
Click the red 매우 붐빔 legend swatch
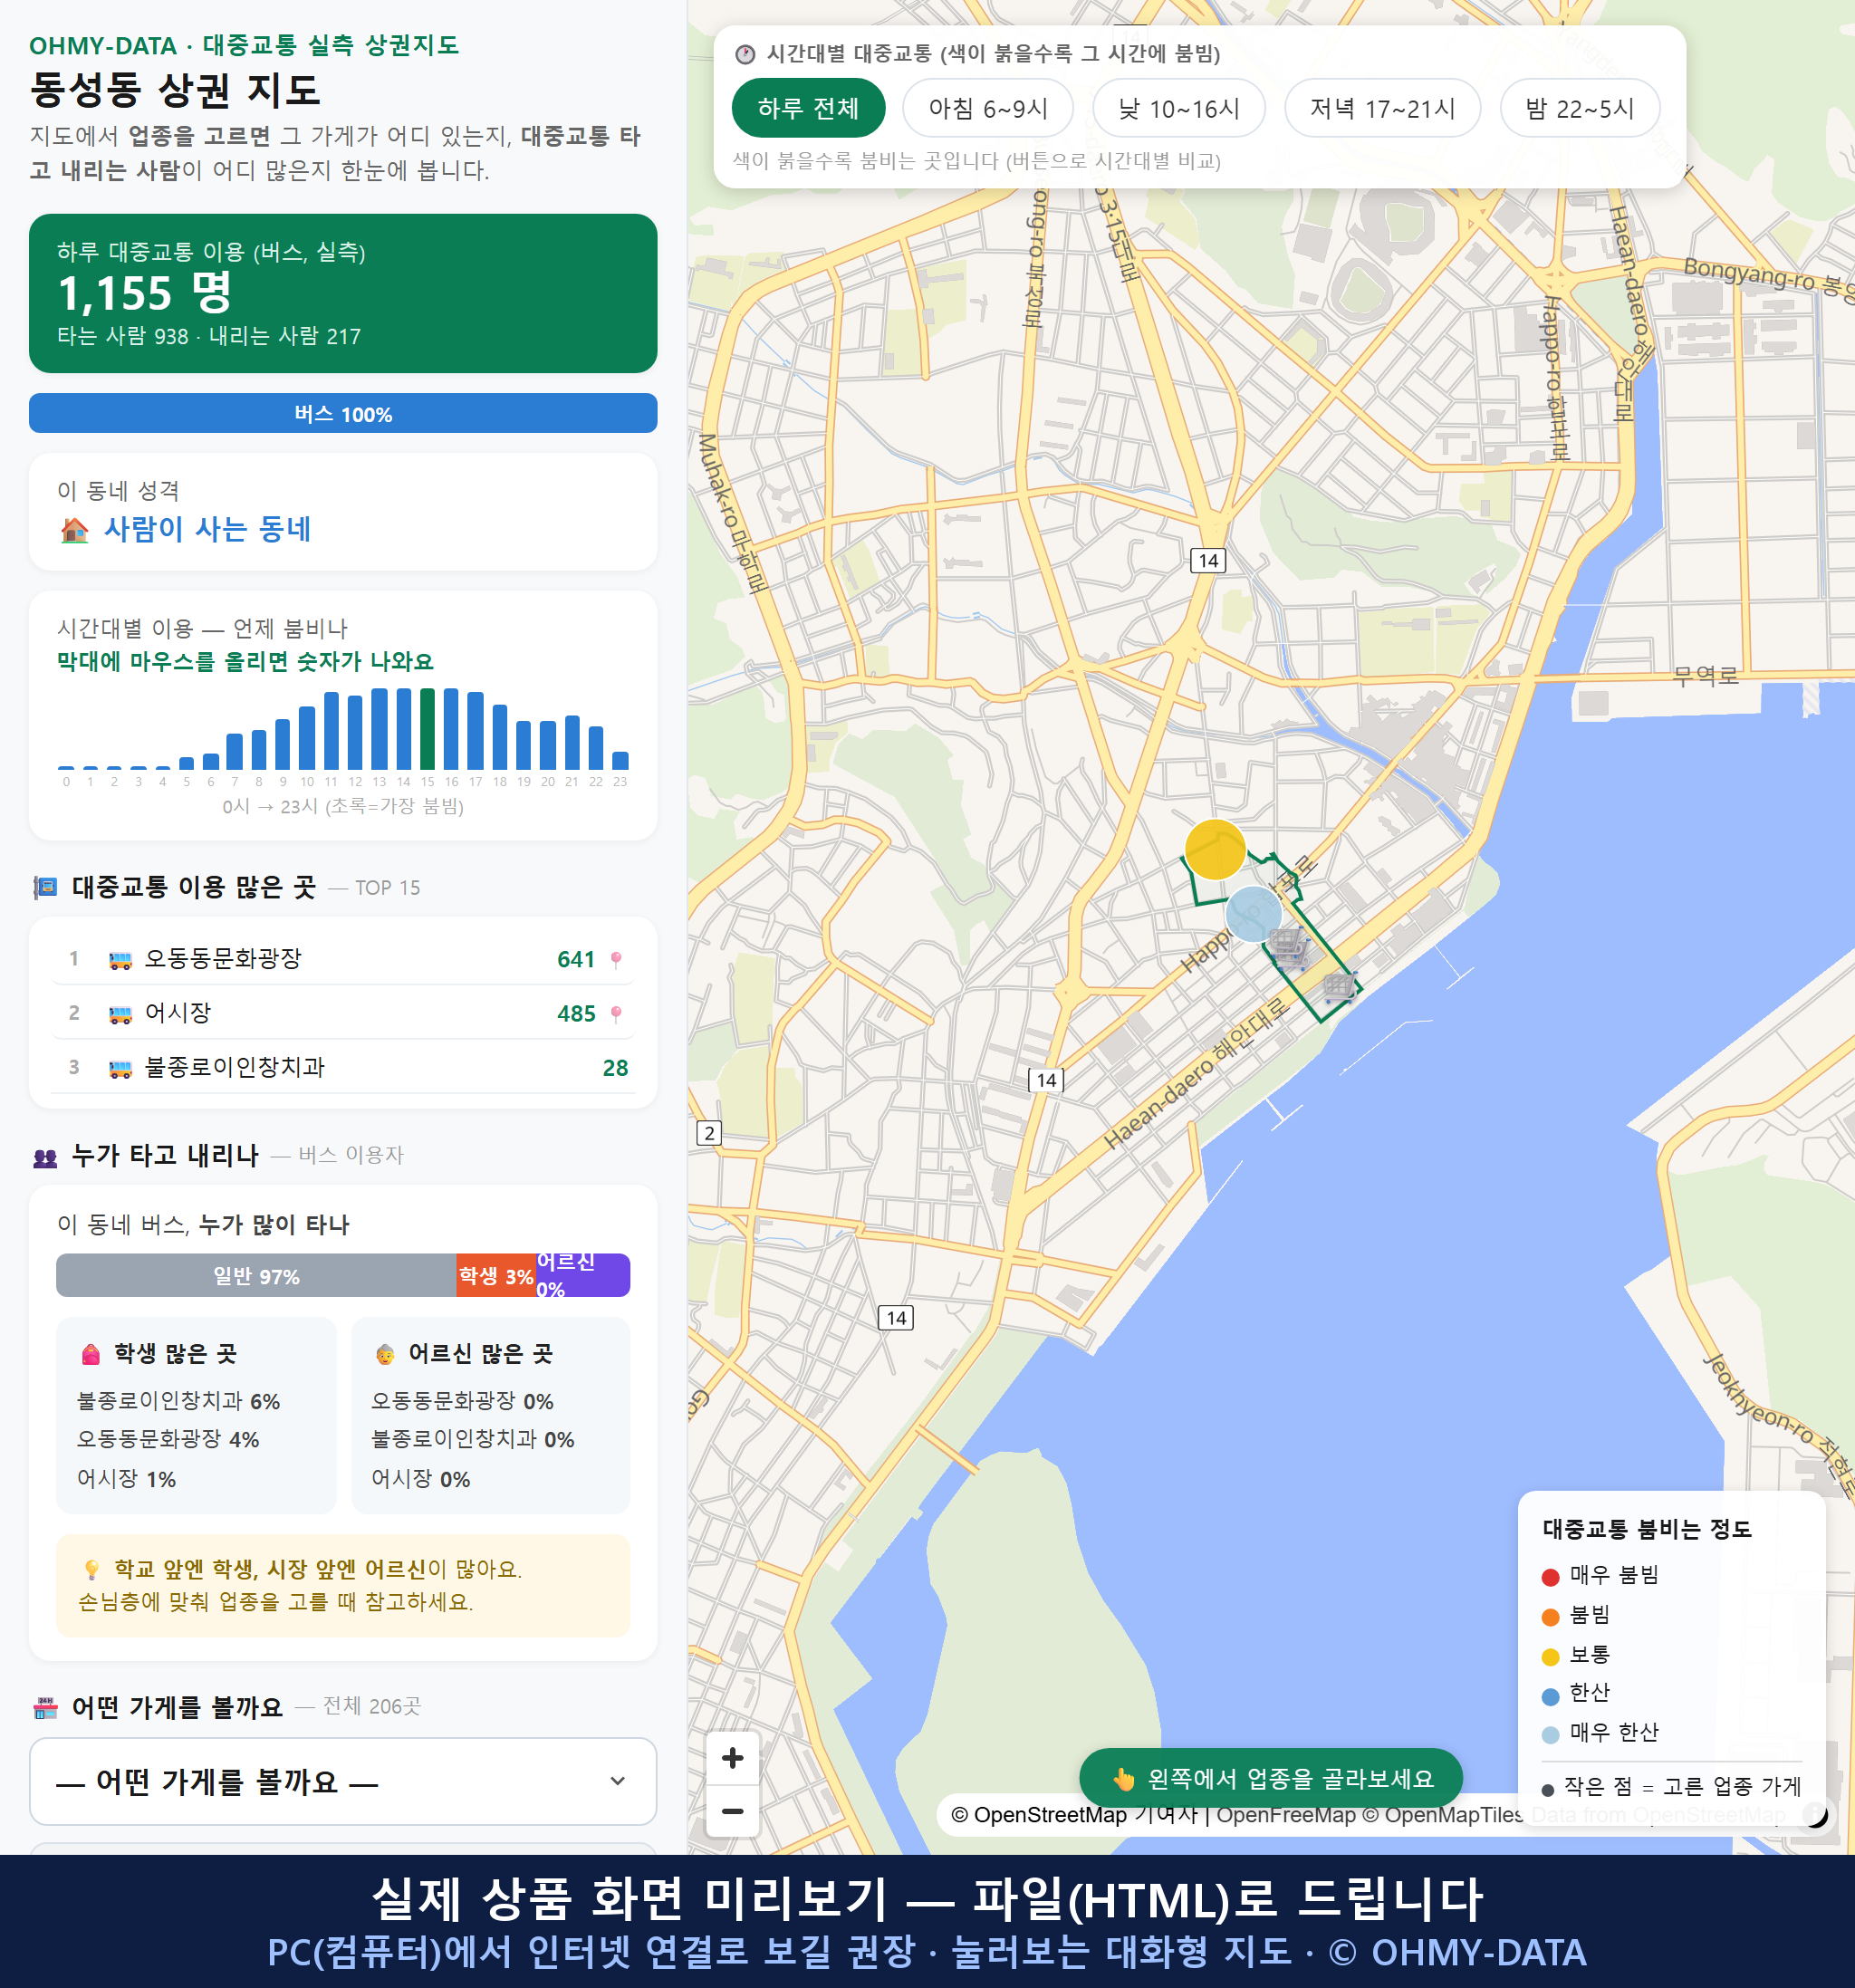pyautogui.click(x=1550, y=1577)
